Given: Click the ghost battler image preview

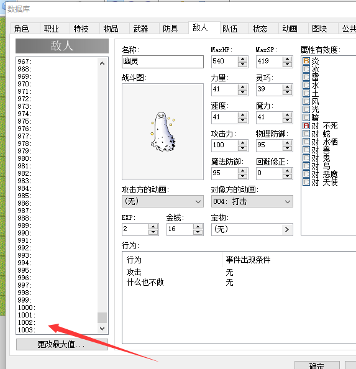Looking at the screenshot, I should point(163,132).
